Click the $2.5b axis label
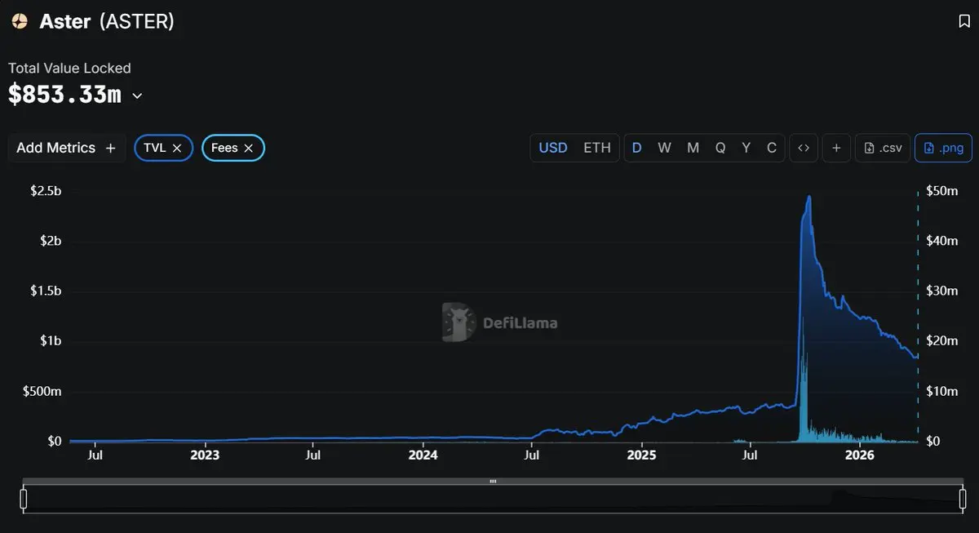The height and width of the screenshot is (533, 979). pos(46,190)
